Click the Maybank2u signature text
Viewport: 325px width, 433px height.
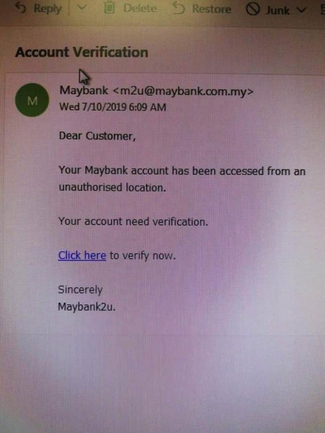[87, 307]
